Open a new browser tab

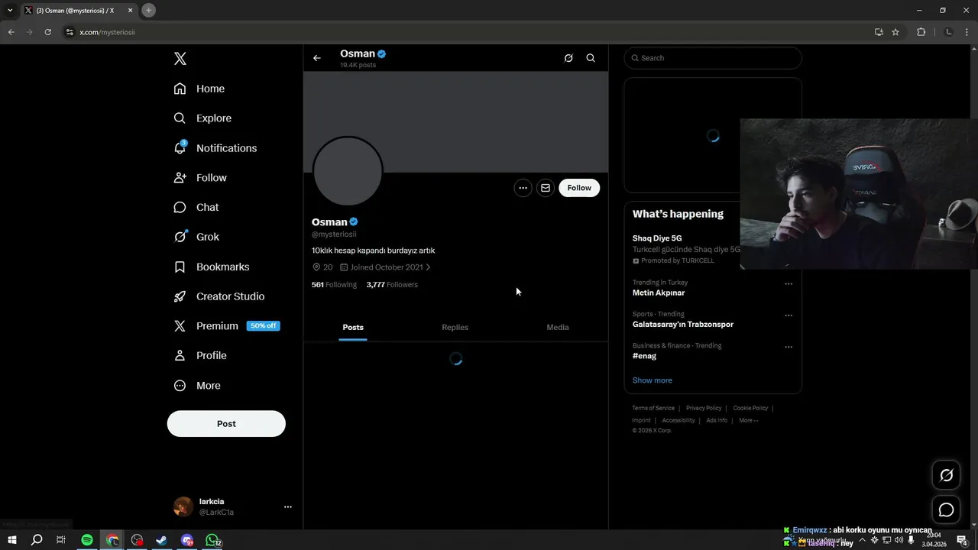[148, 10]
